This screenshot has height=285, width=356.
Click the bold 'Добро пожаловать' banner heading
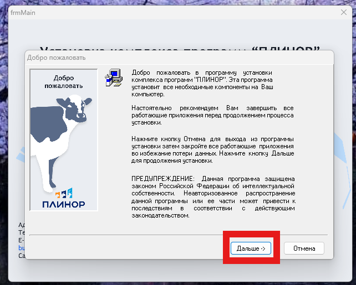click(x=64, y=82)
